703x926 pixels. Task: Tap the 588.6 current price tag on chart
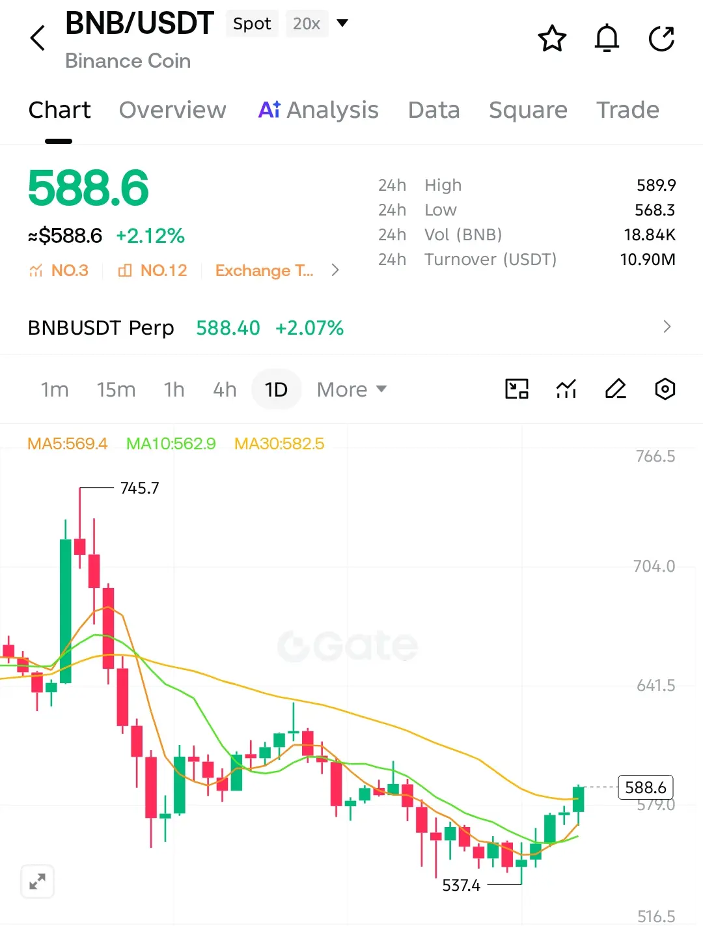point(645,787)
